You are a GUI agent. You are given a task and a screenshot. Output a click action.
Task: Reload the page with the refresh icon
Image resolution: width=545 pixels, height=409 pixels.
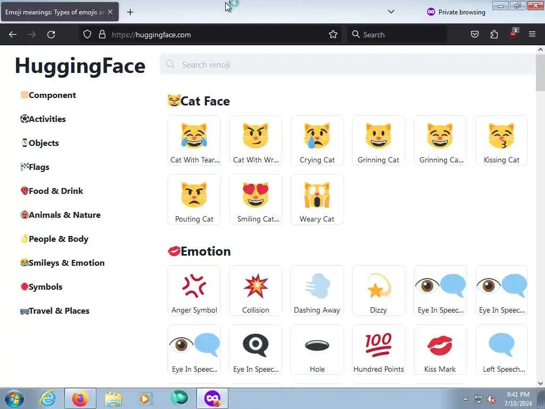pyautogui.click(x=51, y=35)
